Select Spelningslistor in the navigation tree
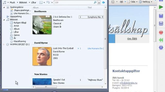Image resolution: width=165 pixels, height=92 pixels. click(17, 7)
